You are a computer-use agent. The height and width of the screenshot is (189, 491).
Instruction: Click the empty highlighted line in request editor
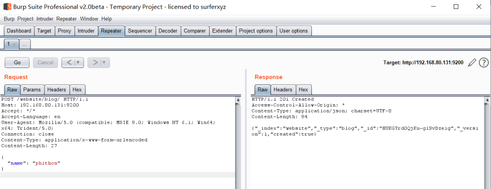(117, 174)
